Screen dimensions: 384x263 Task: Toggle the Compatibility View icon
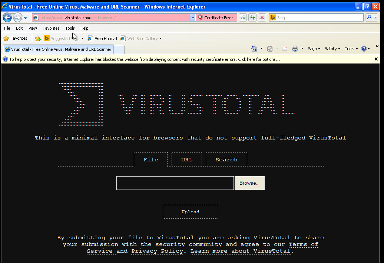coord(243,18)
